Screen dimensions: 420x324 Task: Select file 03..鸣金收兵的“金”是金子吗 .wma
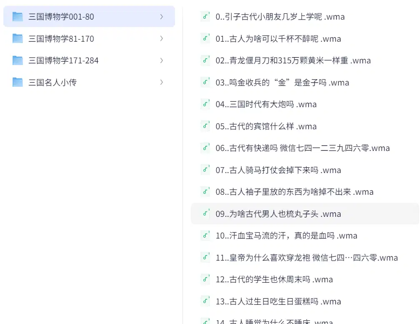click(282, 82)
